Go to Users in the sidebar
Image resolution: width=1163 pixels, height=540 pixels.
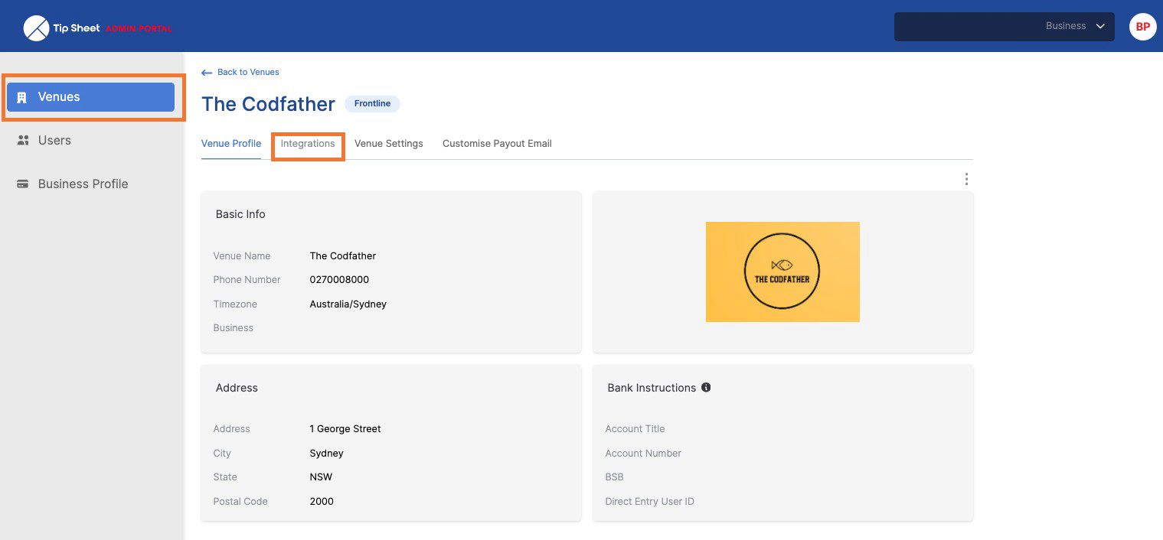(x=54, y=141)
